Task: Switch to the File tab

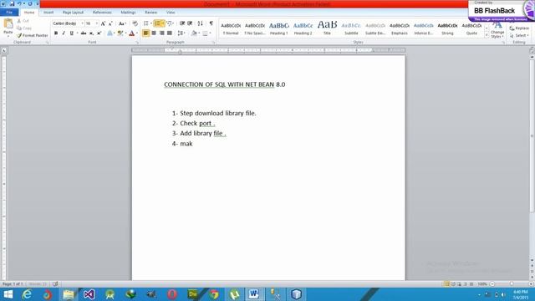Action: 9,13
